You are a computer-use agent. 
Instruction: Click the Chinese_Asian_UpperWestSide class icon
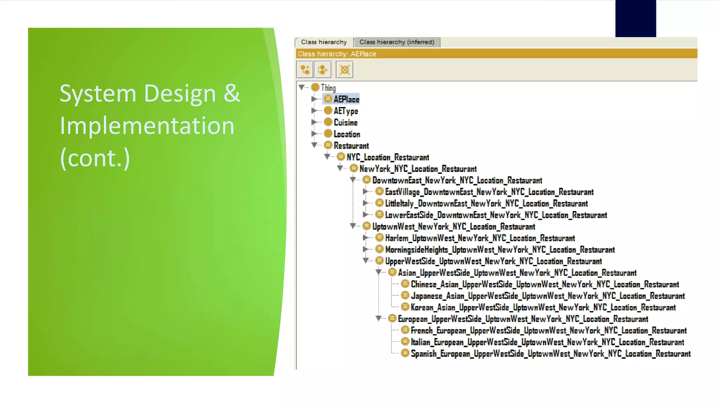(405, 284)
